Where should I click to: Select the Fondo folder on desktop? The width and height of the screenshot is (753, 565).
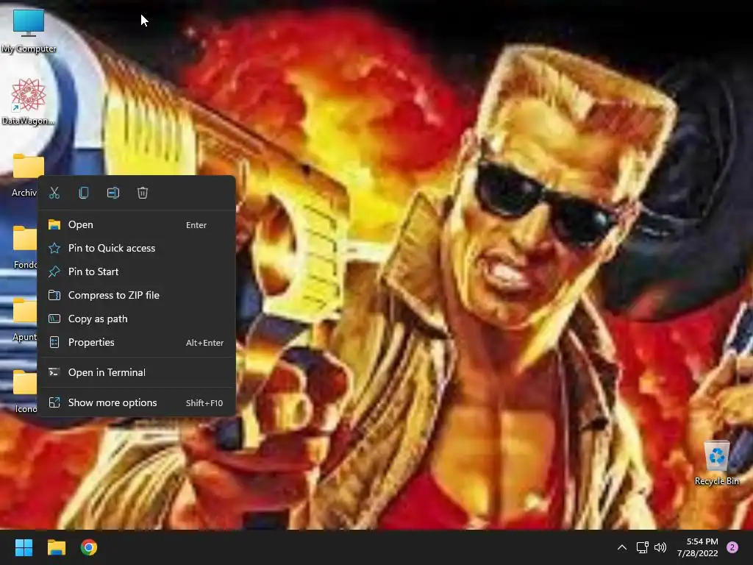24,247
